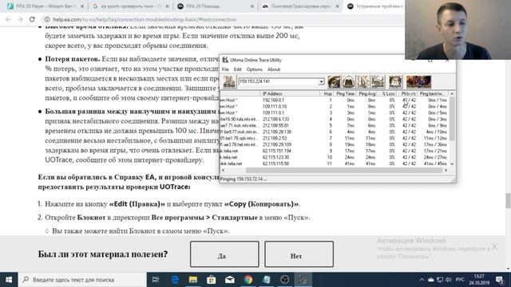The width and height of the screenshot is (511, 287).
Task: Open the About menu in UOTrace
Action: coord(274,69)
